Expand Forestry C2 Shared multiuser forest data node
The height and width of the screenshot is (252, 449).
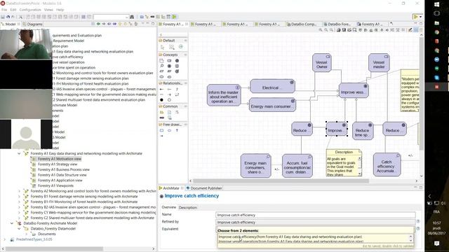19,218
